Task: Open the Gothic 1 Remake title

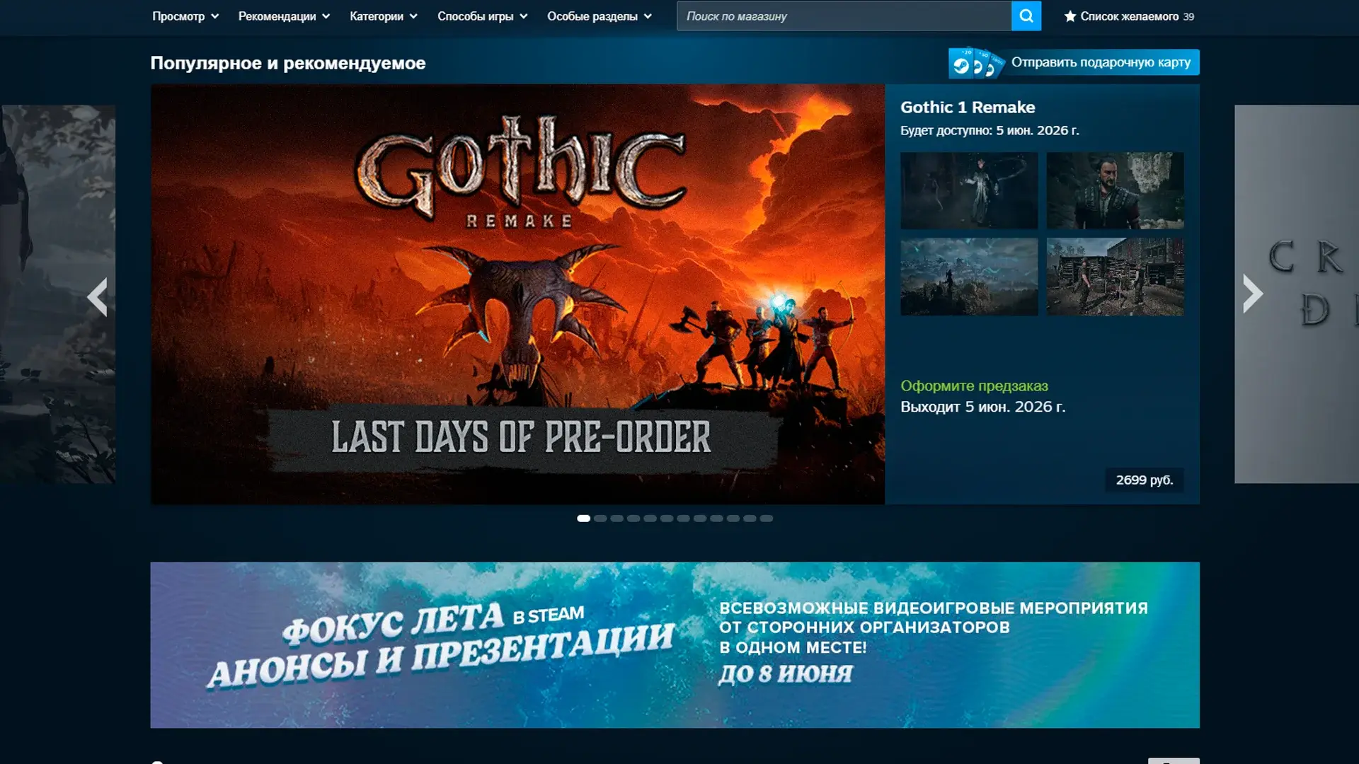Action: coord(968,107)
